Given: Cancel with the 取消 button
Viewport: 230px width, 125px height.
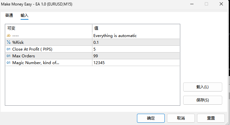Looking at the screenshot, I should (181, 118).
